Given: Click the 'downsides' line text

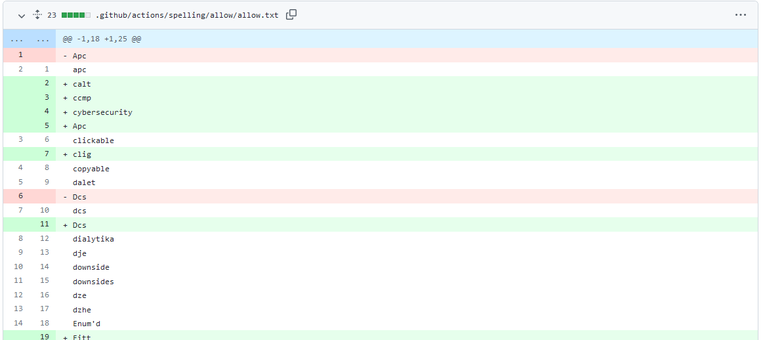Looking at the screenshot, I should click(93, 282).
